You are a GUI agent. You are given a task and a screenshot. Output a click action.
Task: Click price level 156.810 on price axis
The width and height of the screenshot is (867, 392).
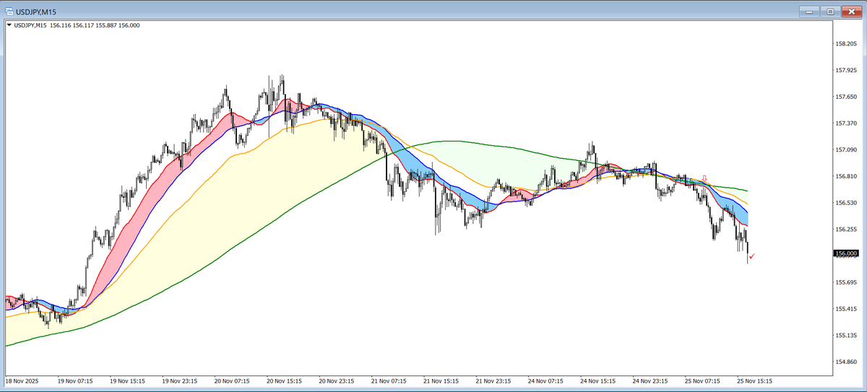845,176
